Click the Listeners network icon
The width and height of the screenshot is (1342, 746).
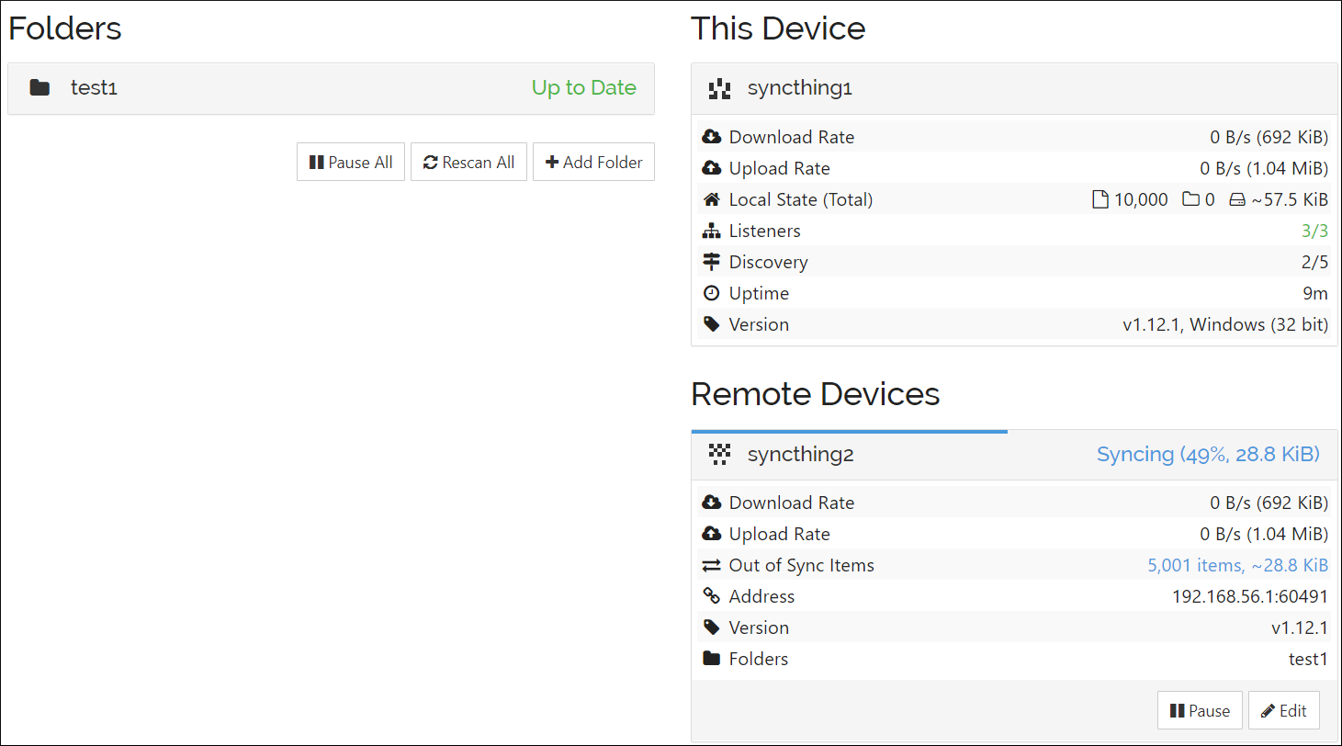[712, 230]
